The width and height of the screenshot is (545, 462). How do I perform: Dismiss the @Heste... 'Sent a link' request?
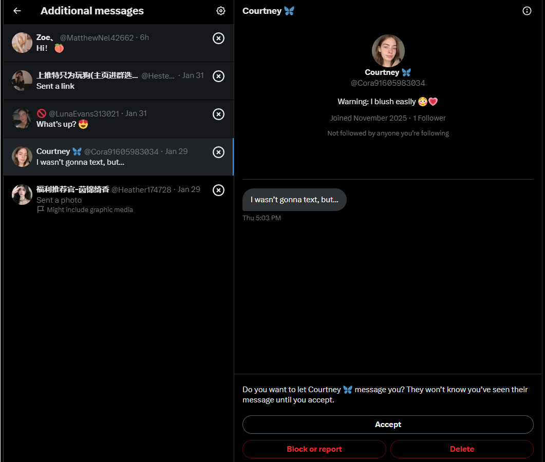[x=218, y=76]
